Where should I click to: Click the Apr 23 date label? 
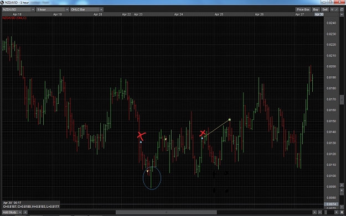click(x=138, y=14)
